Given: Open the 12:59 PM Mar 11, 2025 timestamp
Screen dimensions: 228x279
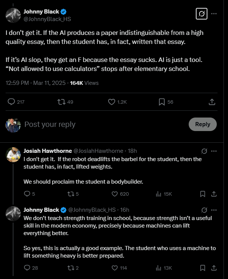Looking at the screenshot, I should click(36, 83).
